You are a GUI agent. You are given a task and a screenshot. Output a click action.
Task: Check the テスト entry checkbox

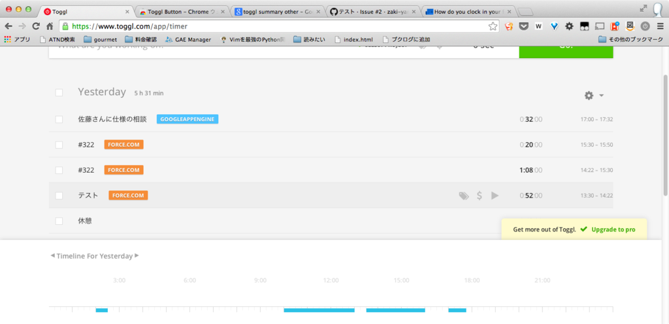[x=59, y=196]
